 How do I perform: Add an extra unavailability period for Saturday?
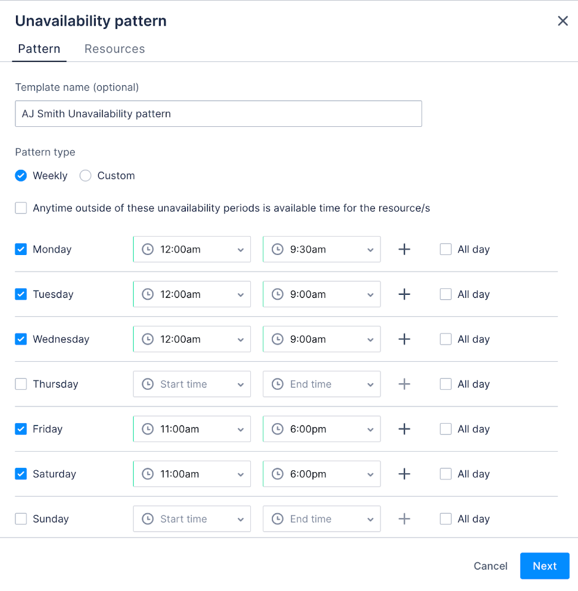coord(404,473)
